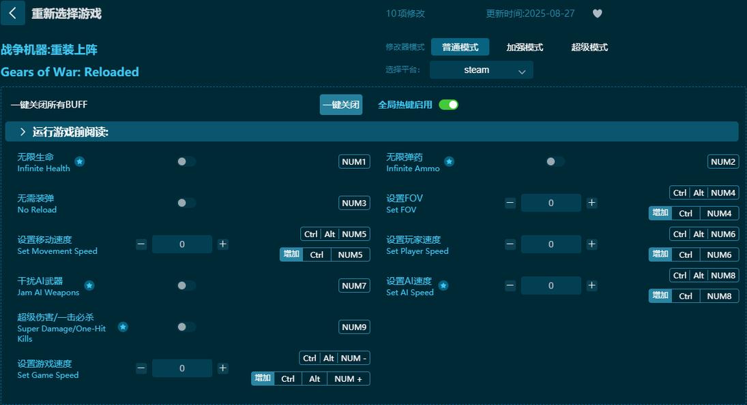Enable Super Damage/One-Hit Kills switch
This screenshot has width=747, height=405.
[186, 327]
